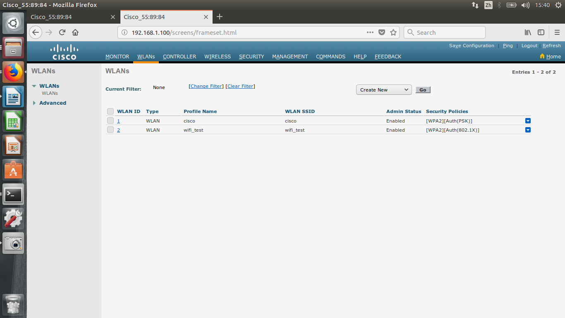This screenshot has height=318, width=565.
Task: Click the Pocket save icon
Action: click(x=382, y=32)
